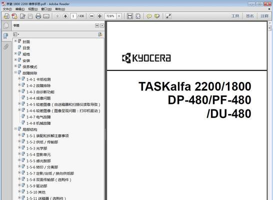Zoom out with the minus button
Viewport: 273px width, 200px height.
click(x=91, y=16)
